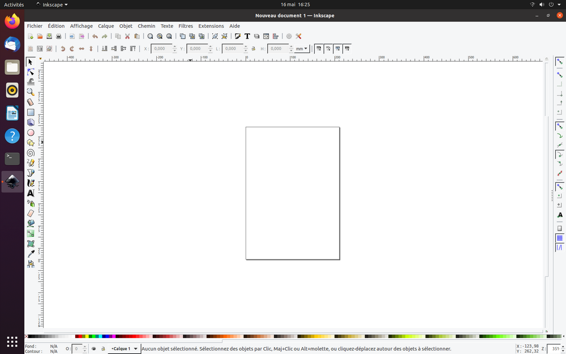566x354 pixels.
Task: Click Activités in the top bar
Action: (14, 5)
